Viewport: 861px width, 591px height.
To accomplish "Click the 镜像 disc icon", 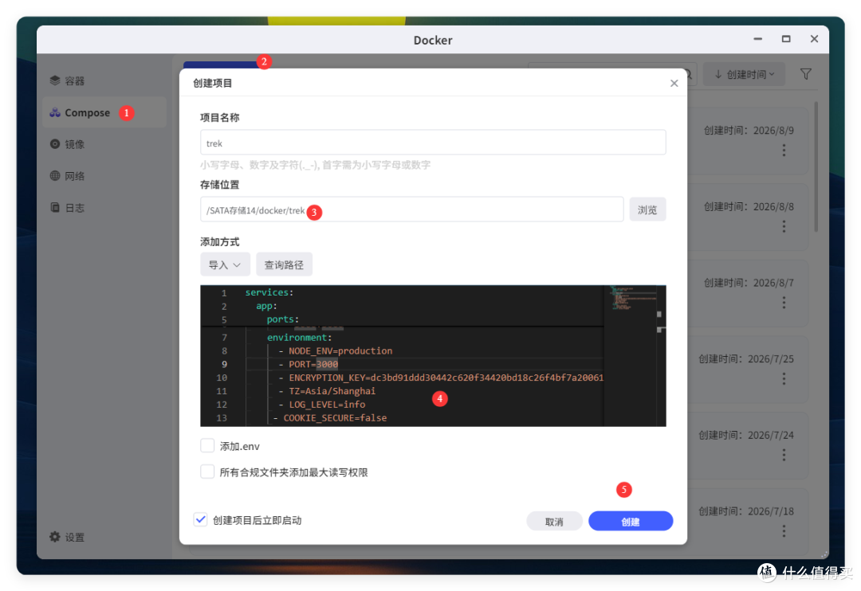I will click(55, 144).
